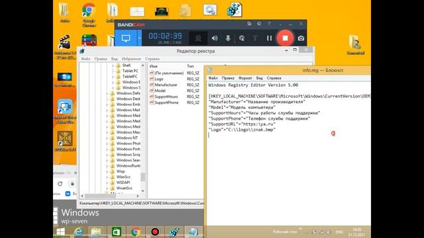This screenshot has height=238, width=424.
Task: Toggle the Bandicam microphone
Action: point(228,38)
